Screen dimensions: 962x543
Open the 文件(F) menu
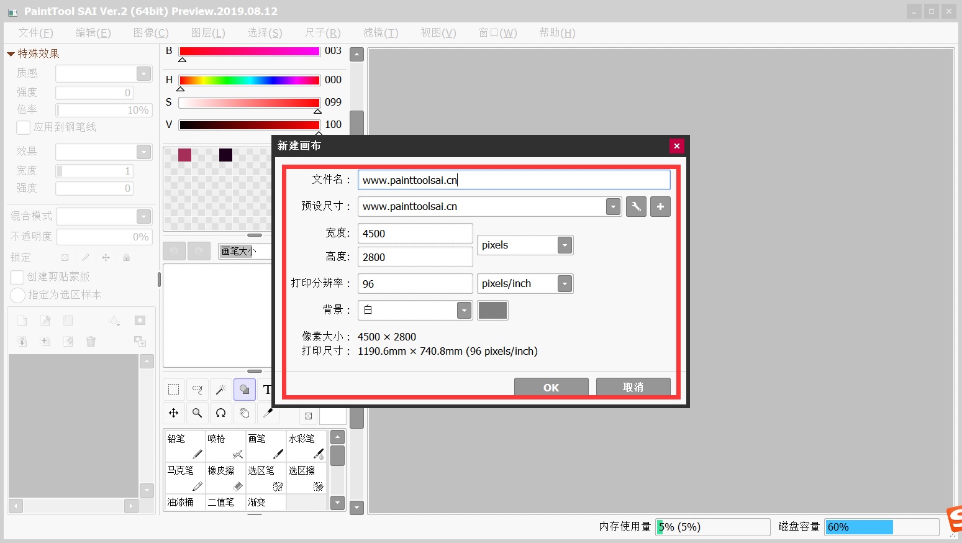tap(35, 33)
